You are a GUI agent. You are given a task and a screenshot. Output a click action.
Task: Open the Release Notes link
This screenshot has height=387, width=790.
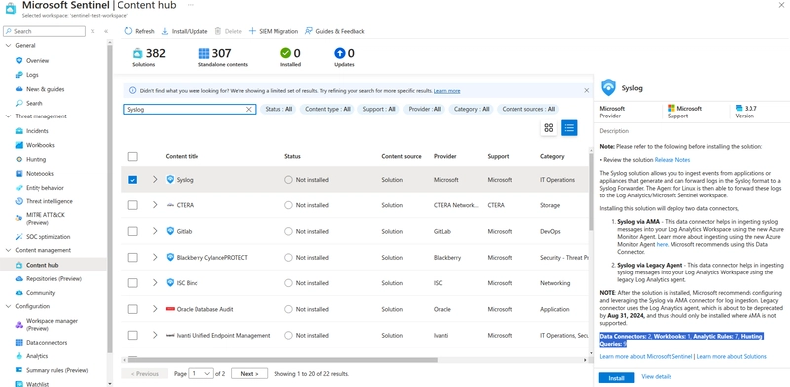click(x=672, y=160)
